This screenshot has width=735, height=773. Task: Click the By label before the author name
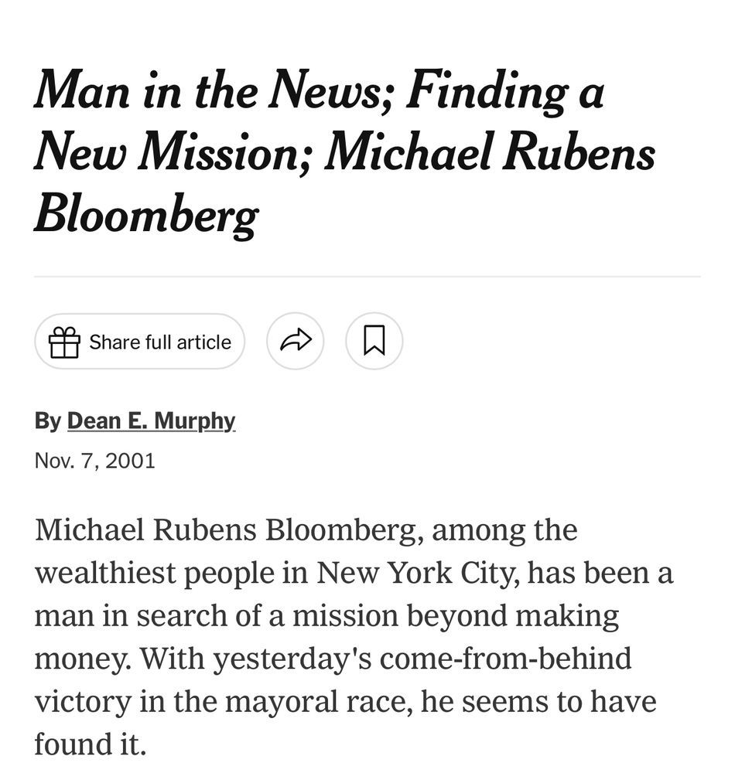point(48,421)
